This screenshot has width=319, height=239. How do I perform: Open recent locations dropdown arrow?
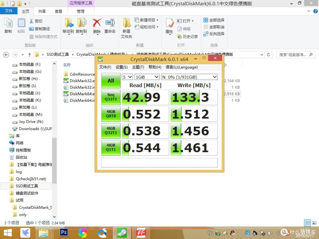pos(22,55)
